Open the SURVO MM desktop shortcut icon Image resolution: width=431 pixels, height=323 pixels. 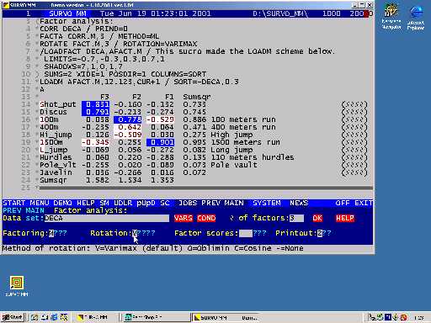(x=17, y=286)
